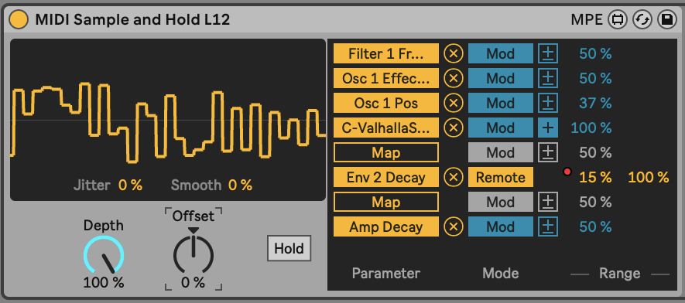Screen dimensions: 685x303
Task: Switch Osc 1 Effec... mode from Mod
Action: (501, 79)
